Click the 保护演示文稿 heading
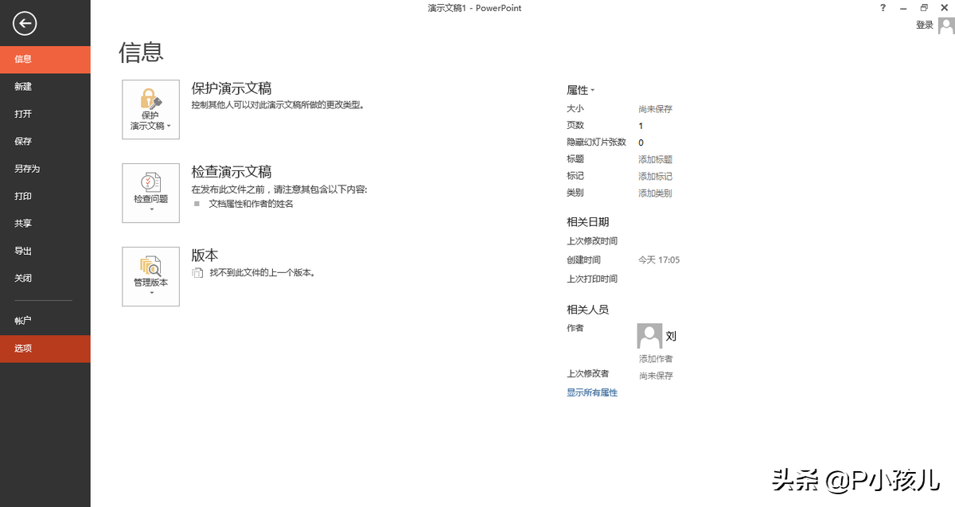 pyautogui.click(x=232, y=88)
